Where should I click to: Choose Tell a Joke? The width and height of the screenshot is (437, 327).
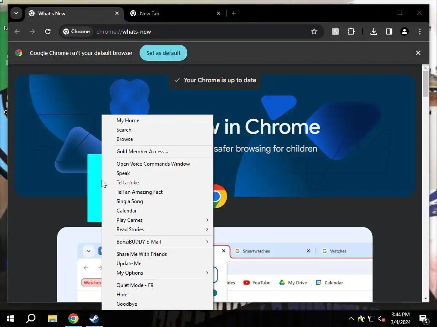tap(157, 183)
